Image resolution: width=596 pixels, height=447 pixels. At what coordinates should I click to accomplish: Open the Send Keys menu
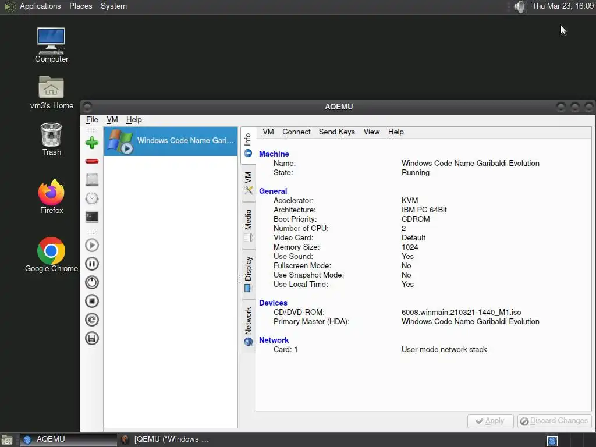[x=337, y=132]
